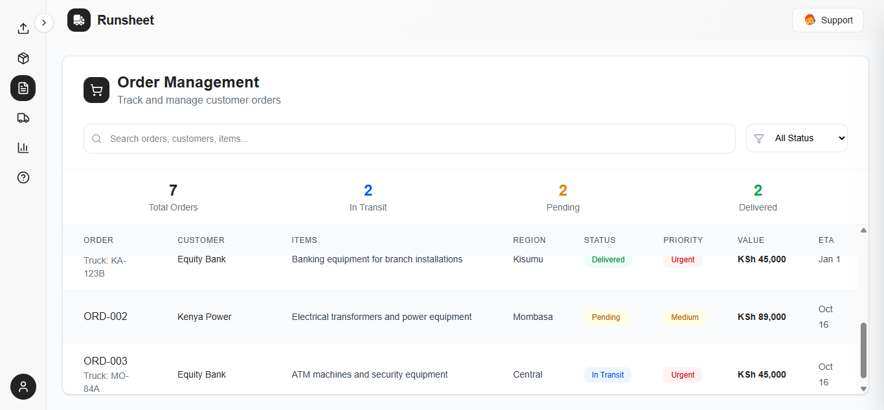Open the user profile avatar icon
The image size is (884, 410).
[x=23, y=387]
